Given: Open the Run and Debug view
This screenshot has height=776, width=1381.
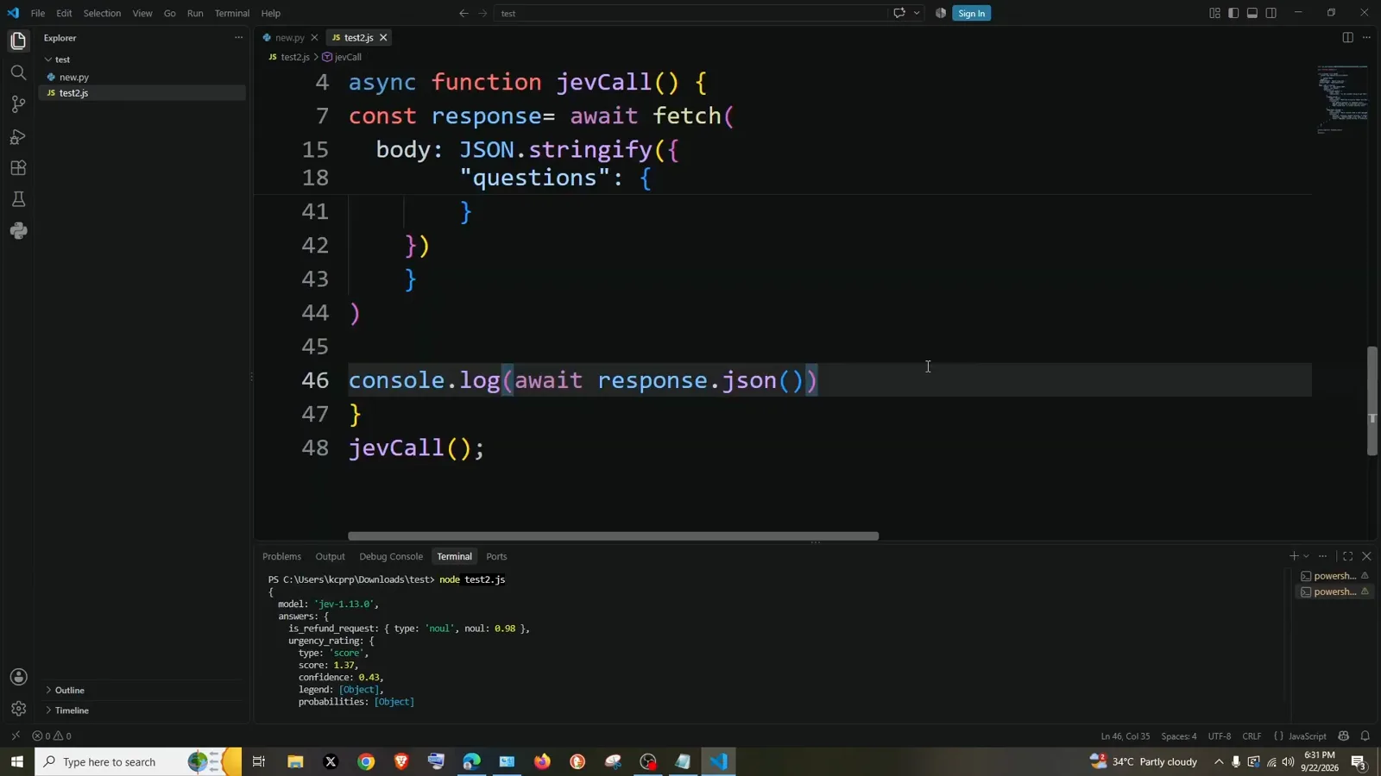Looking at the screenshot, I should [18, 136].
